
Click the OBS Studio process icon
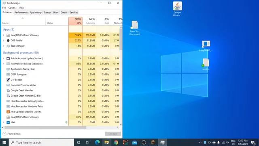pyautogui.click(x=8, y=41)
